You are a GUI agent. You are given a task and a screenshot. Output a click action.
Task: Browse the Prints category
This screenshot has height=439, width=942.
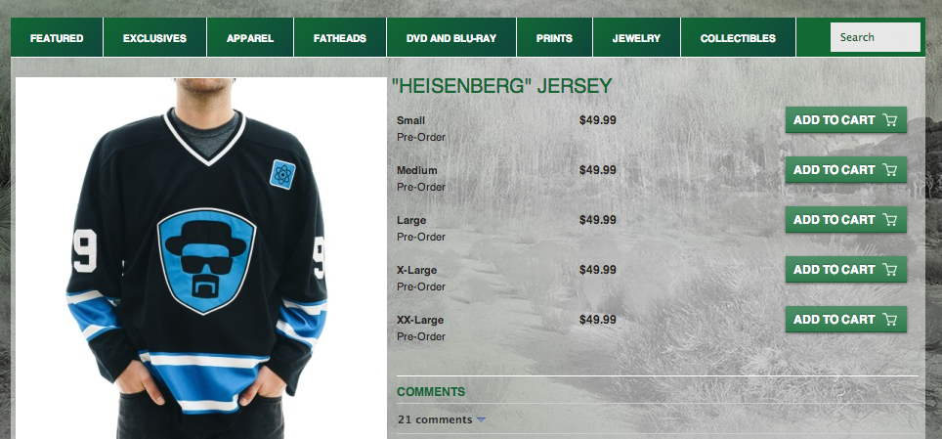click(x=554, y=38)
